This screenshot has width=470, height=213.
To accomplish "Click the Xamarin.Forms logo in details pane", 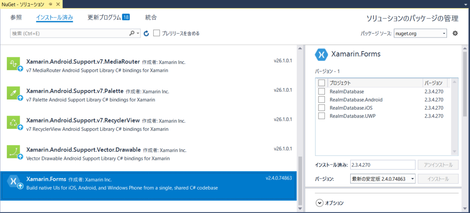I will coord(321,55).
